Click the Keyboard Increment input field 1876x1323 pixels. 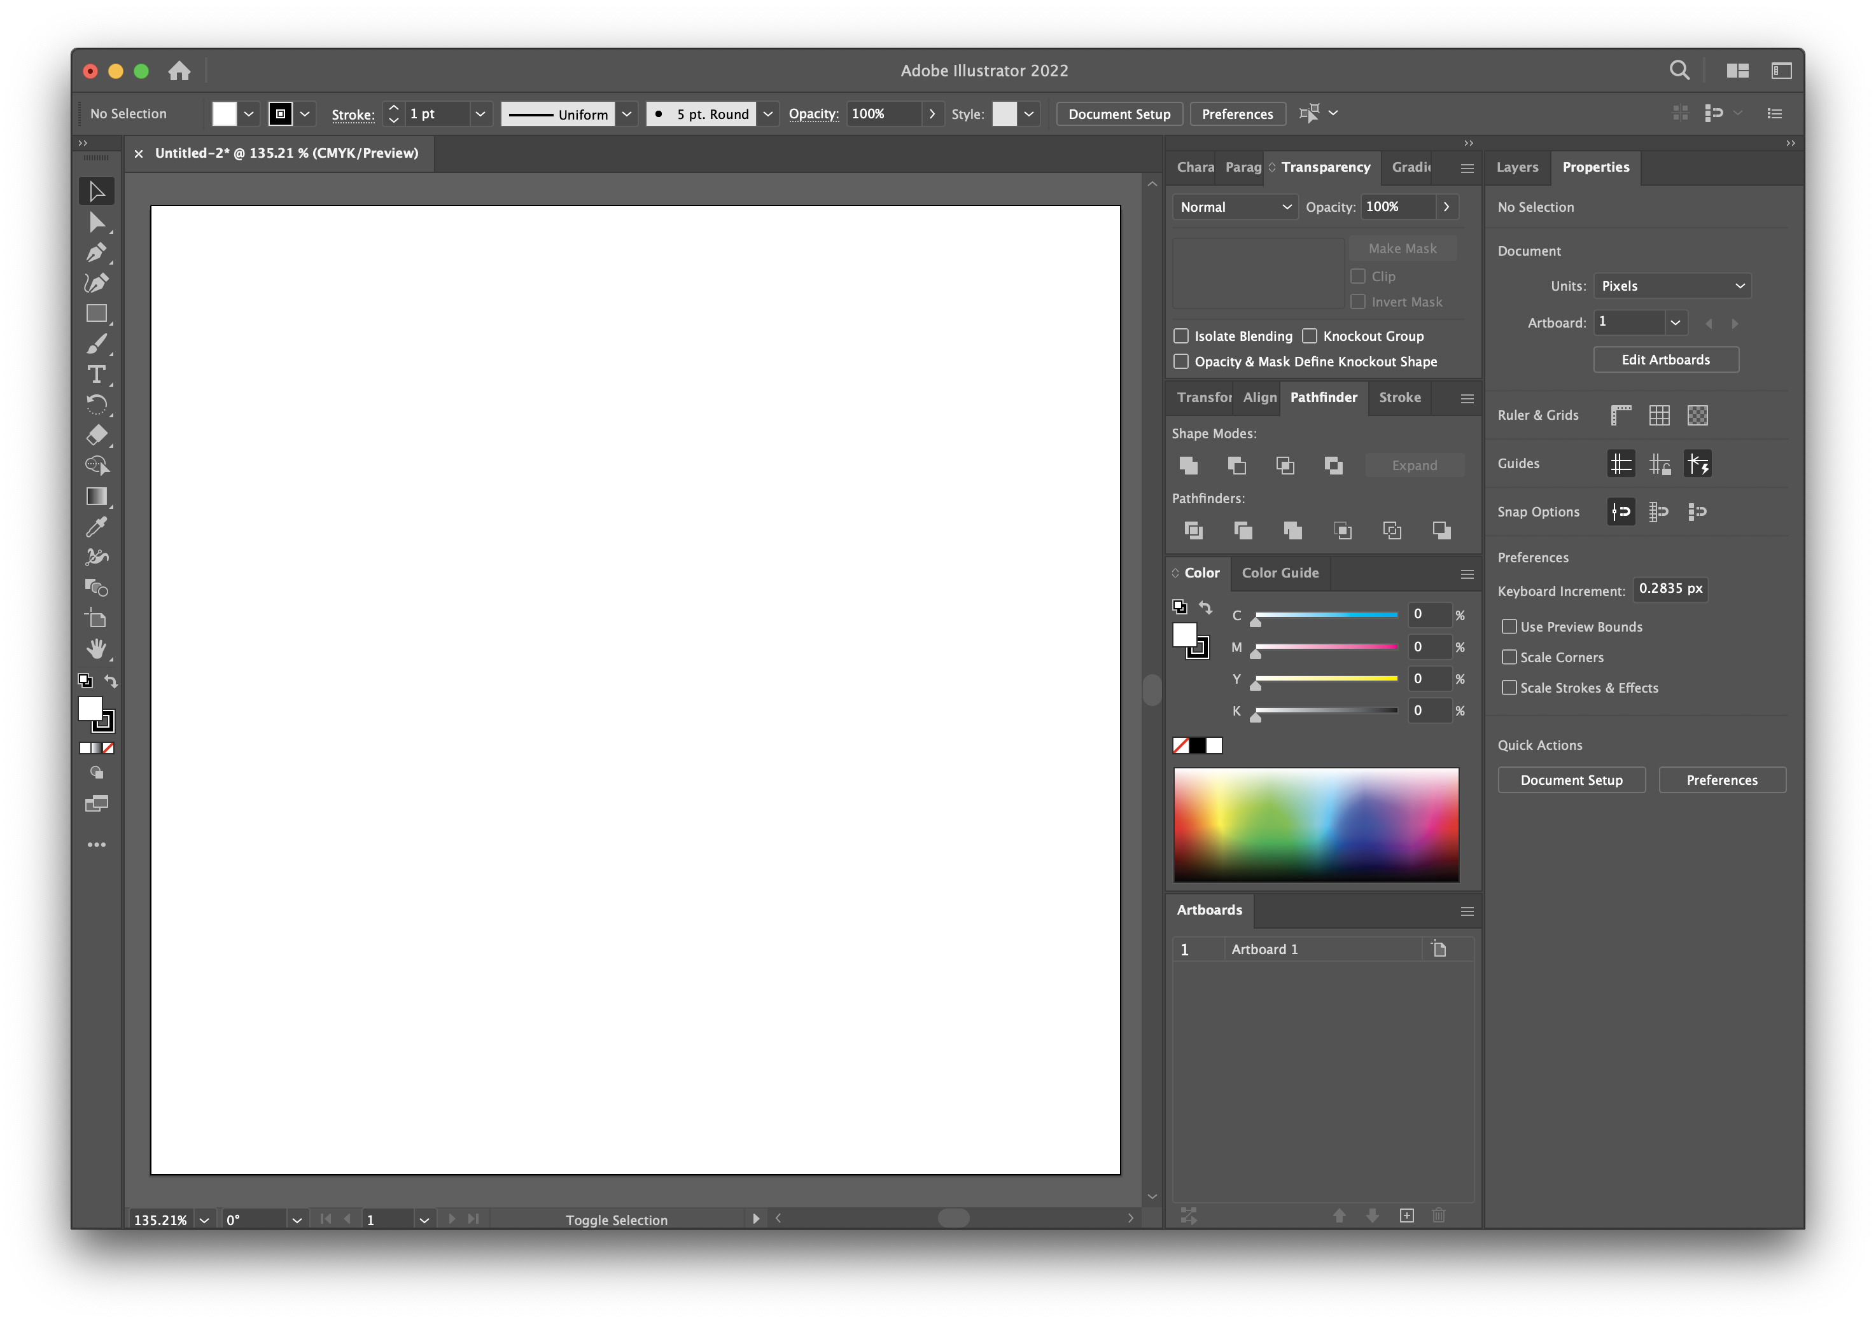[1670, 589]
